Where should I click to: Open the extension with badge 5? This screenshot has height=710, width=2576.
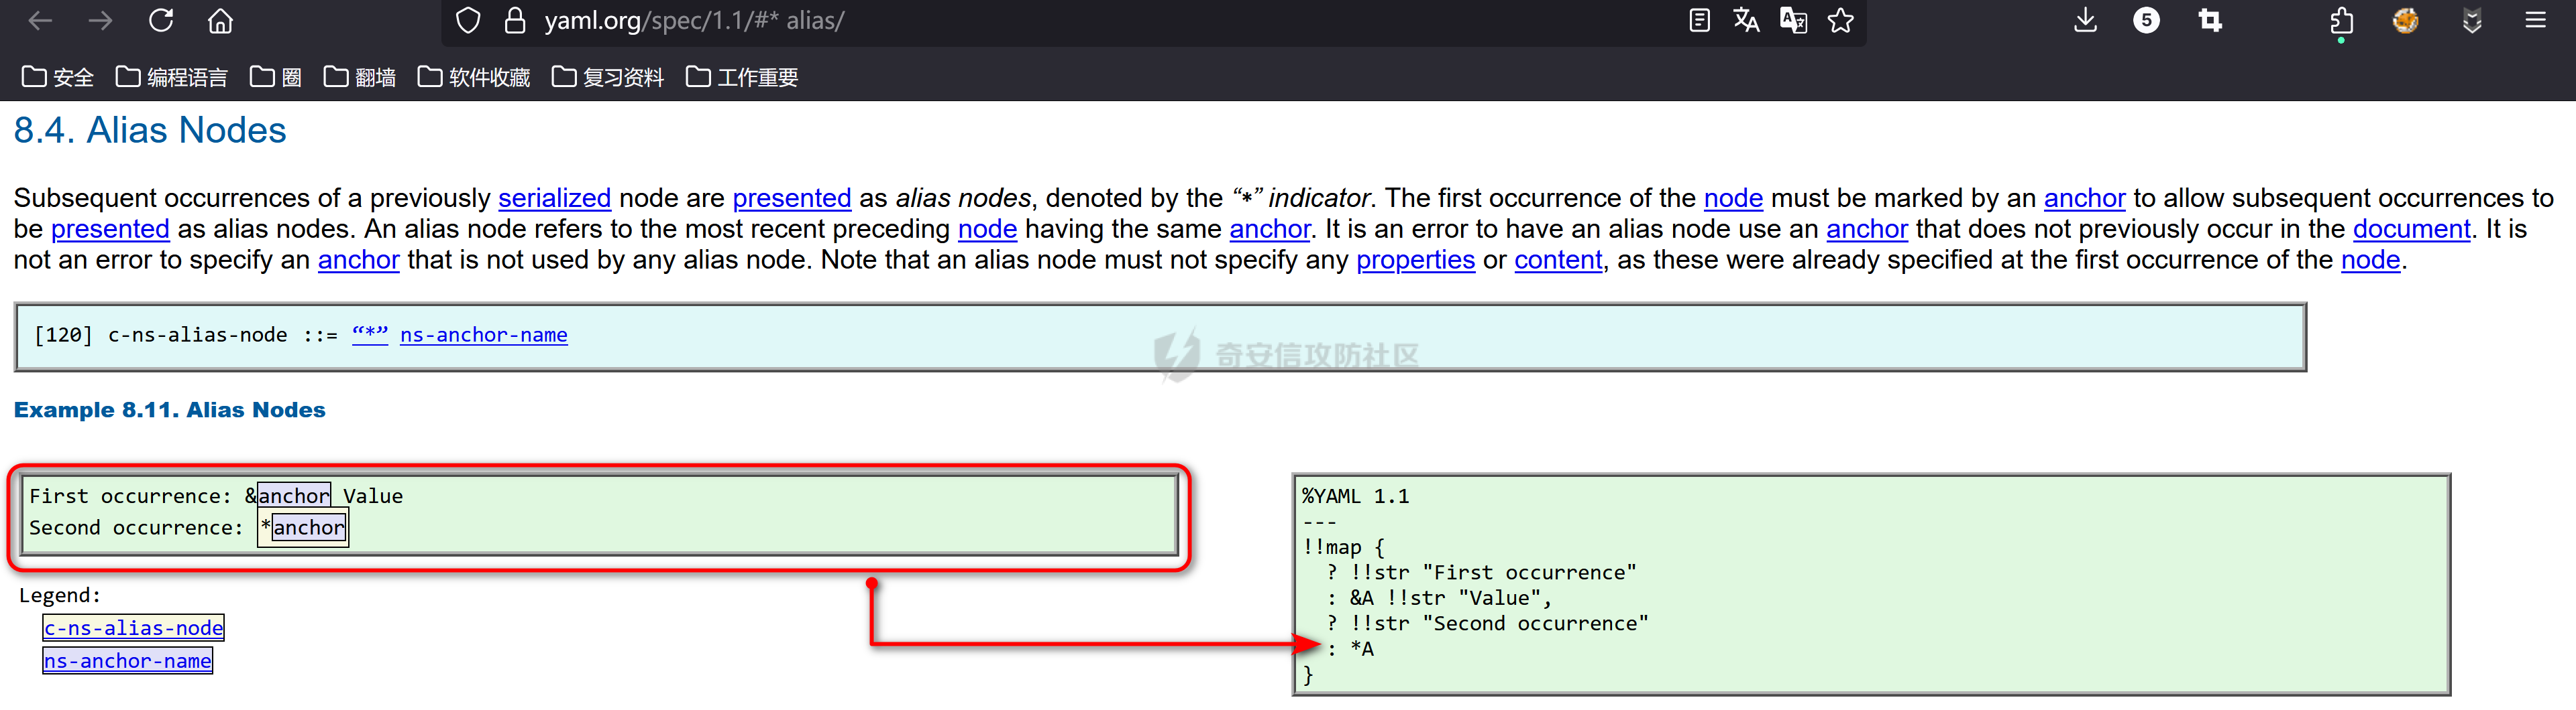(2146, 20)
